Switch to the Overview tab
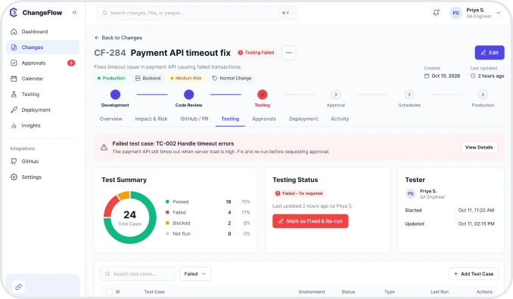Screen dimensions: 513x299 [x=111, y=119]
